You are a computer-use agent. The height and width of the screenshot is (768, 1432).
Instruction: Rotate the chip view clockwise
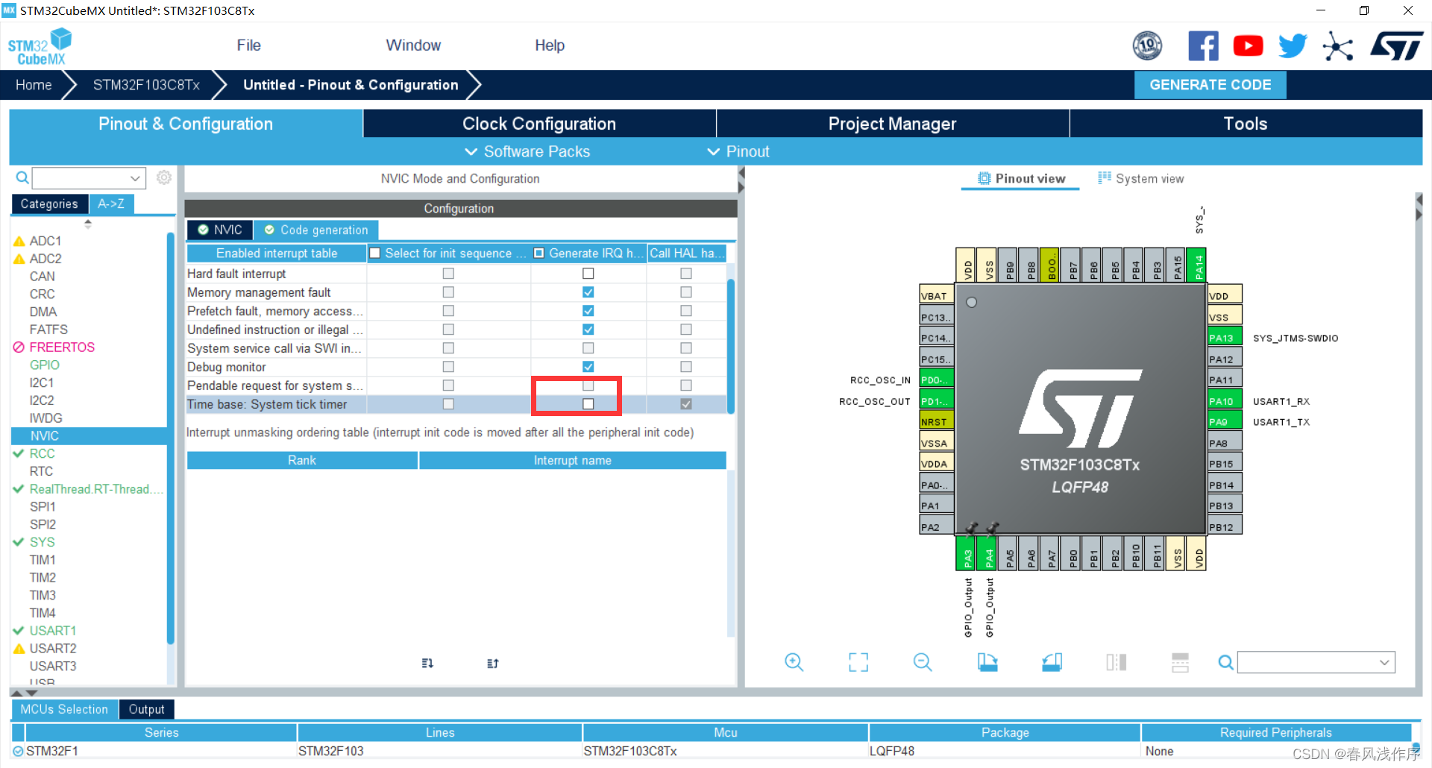987,662
